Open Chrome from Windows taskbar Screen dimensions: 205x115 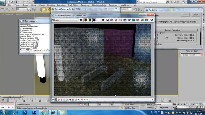click(x=44, y=112)
